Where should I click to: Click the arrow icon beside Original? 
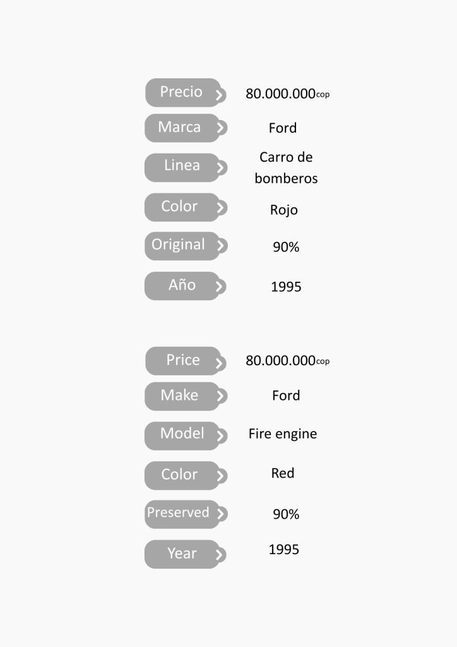coord(220,246)
